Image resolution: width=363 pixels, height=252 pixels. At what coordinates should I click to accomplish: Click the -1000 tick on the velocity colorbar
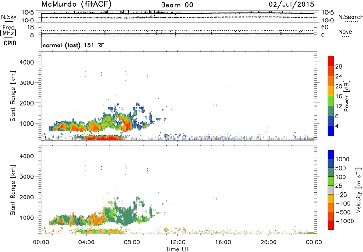click(344, 221)
